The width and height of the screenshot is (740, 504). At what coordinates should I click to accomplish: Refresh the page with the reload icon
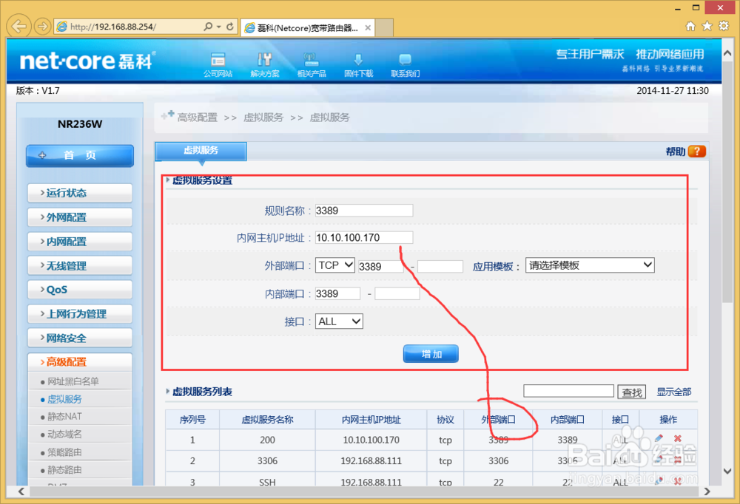pos(230,27)
